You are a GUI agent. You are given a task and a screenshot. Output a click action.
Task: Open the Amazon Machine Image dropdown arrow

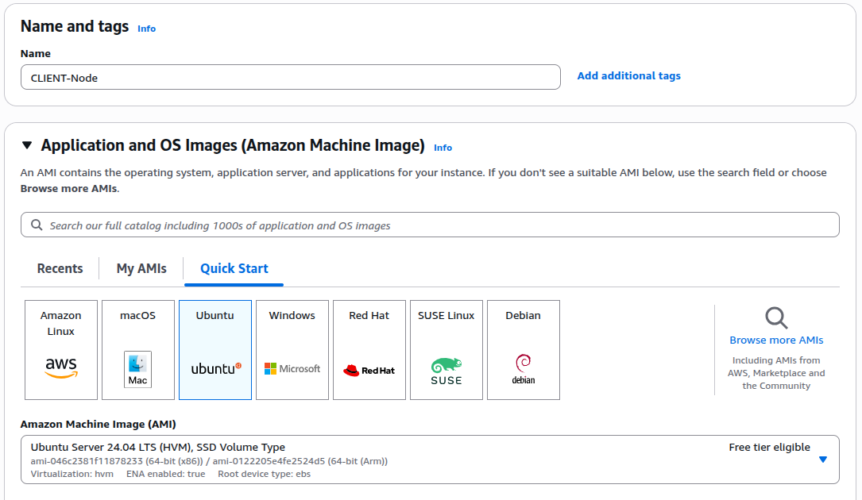pyautogui.click(x=823, y=460)
